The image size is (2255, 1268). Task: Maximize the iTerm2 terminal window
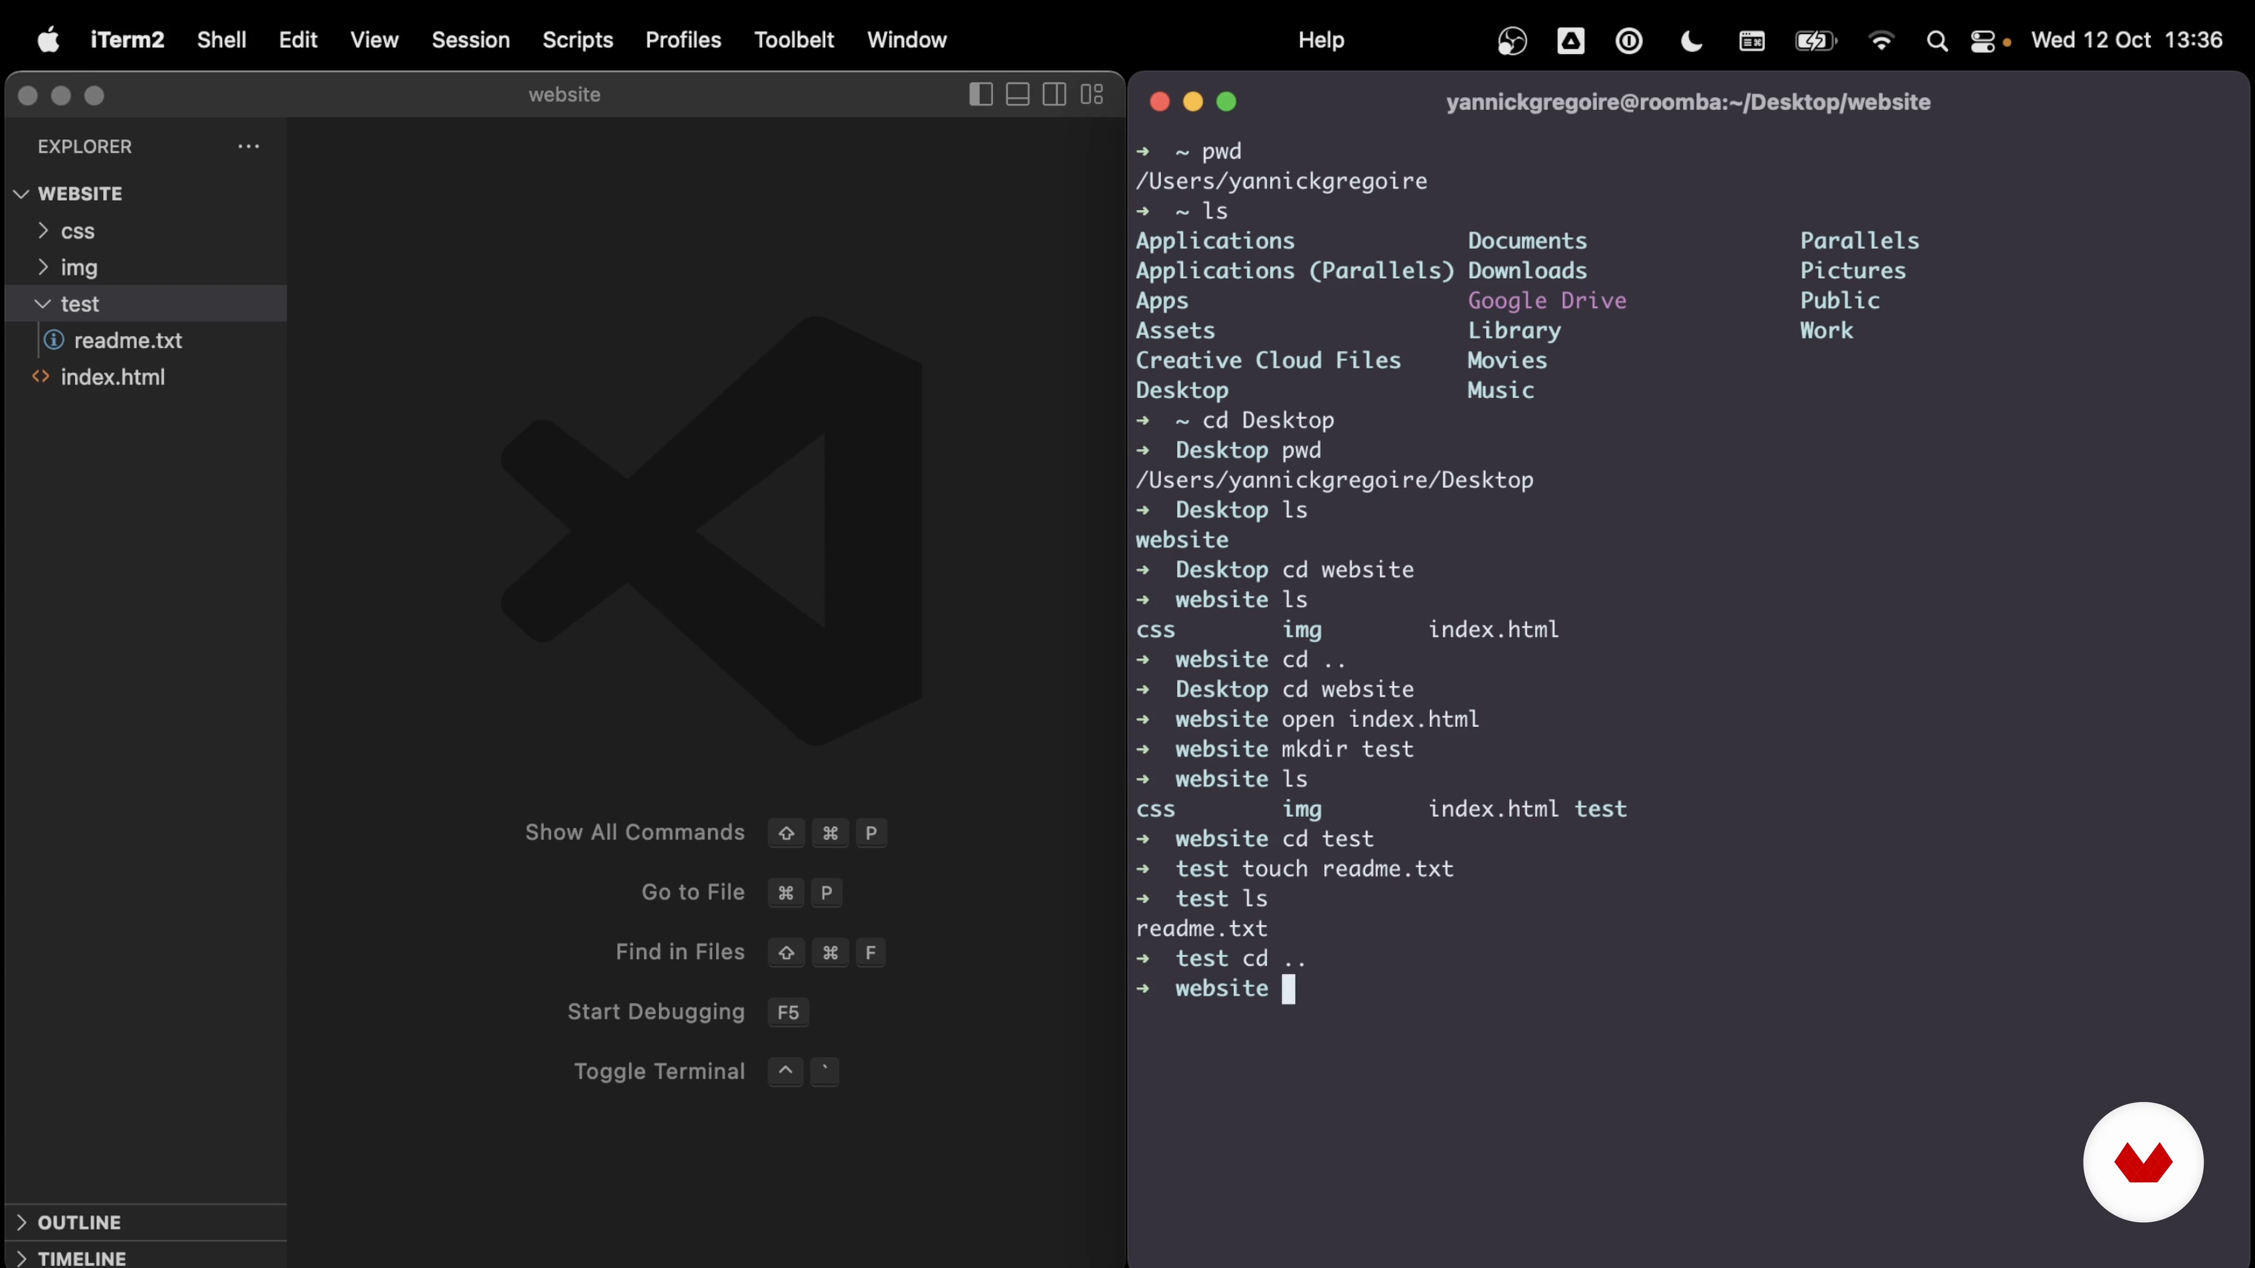coord(1226,102)
